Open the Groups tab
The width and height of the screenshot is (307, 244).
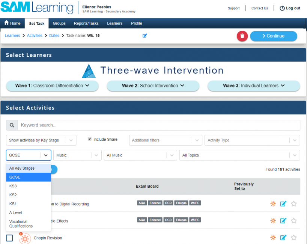[x=59, y=23]
